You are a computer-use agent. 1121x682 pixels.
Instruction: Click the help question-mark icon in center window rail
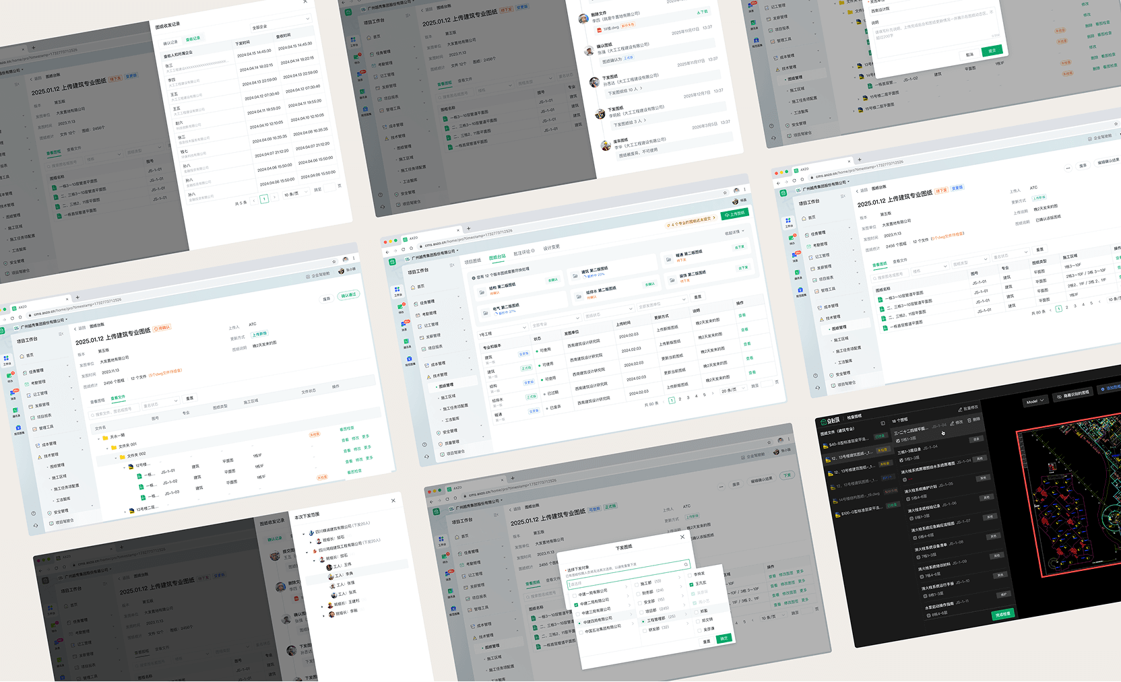point(424,444)
